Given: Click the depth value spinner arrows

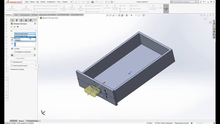Looking at the screenshot, I should [x=35, y=49].
